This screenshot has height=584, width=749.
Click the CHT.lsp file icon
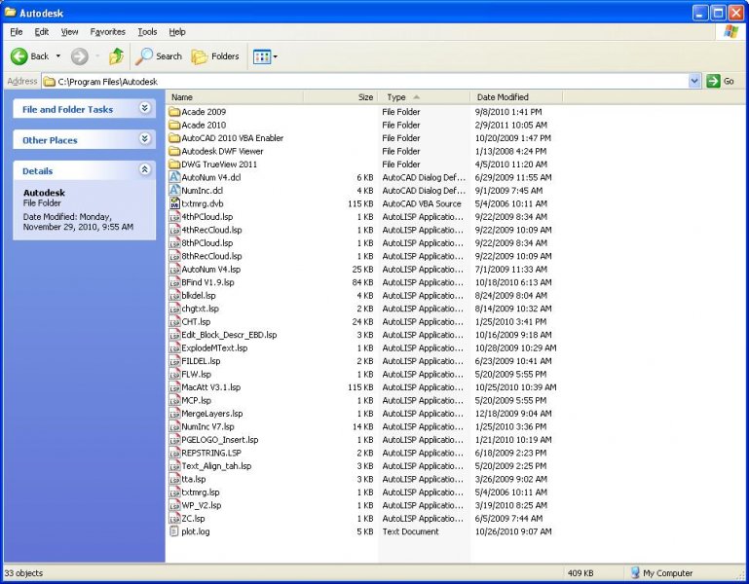pyautogui.click(x=174, y=322)
